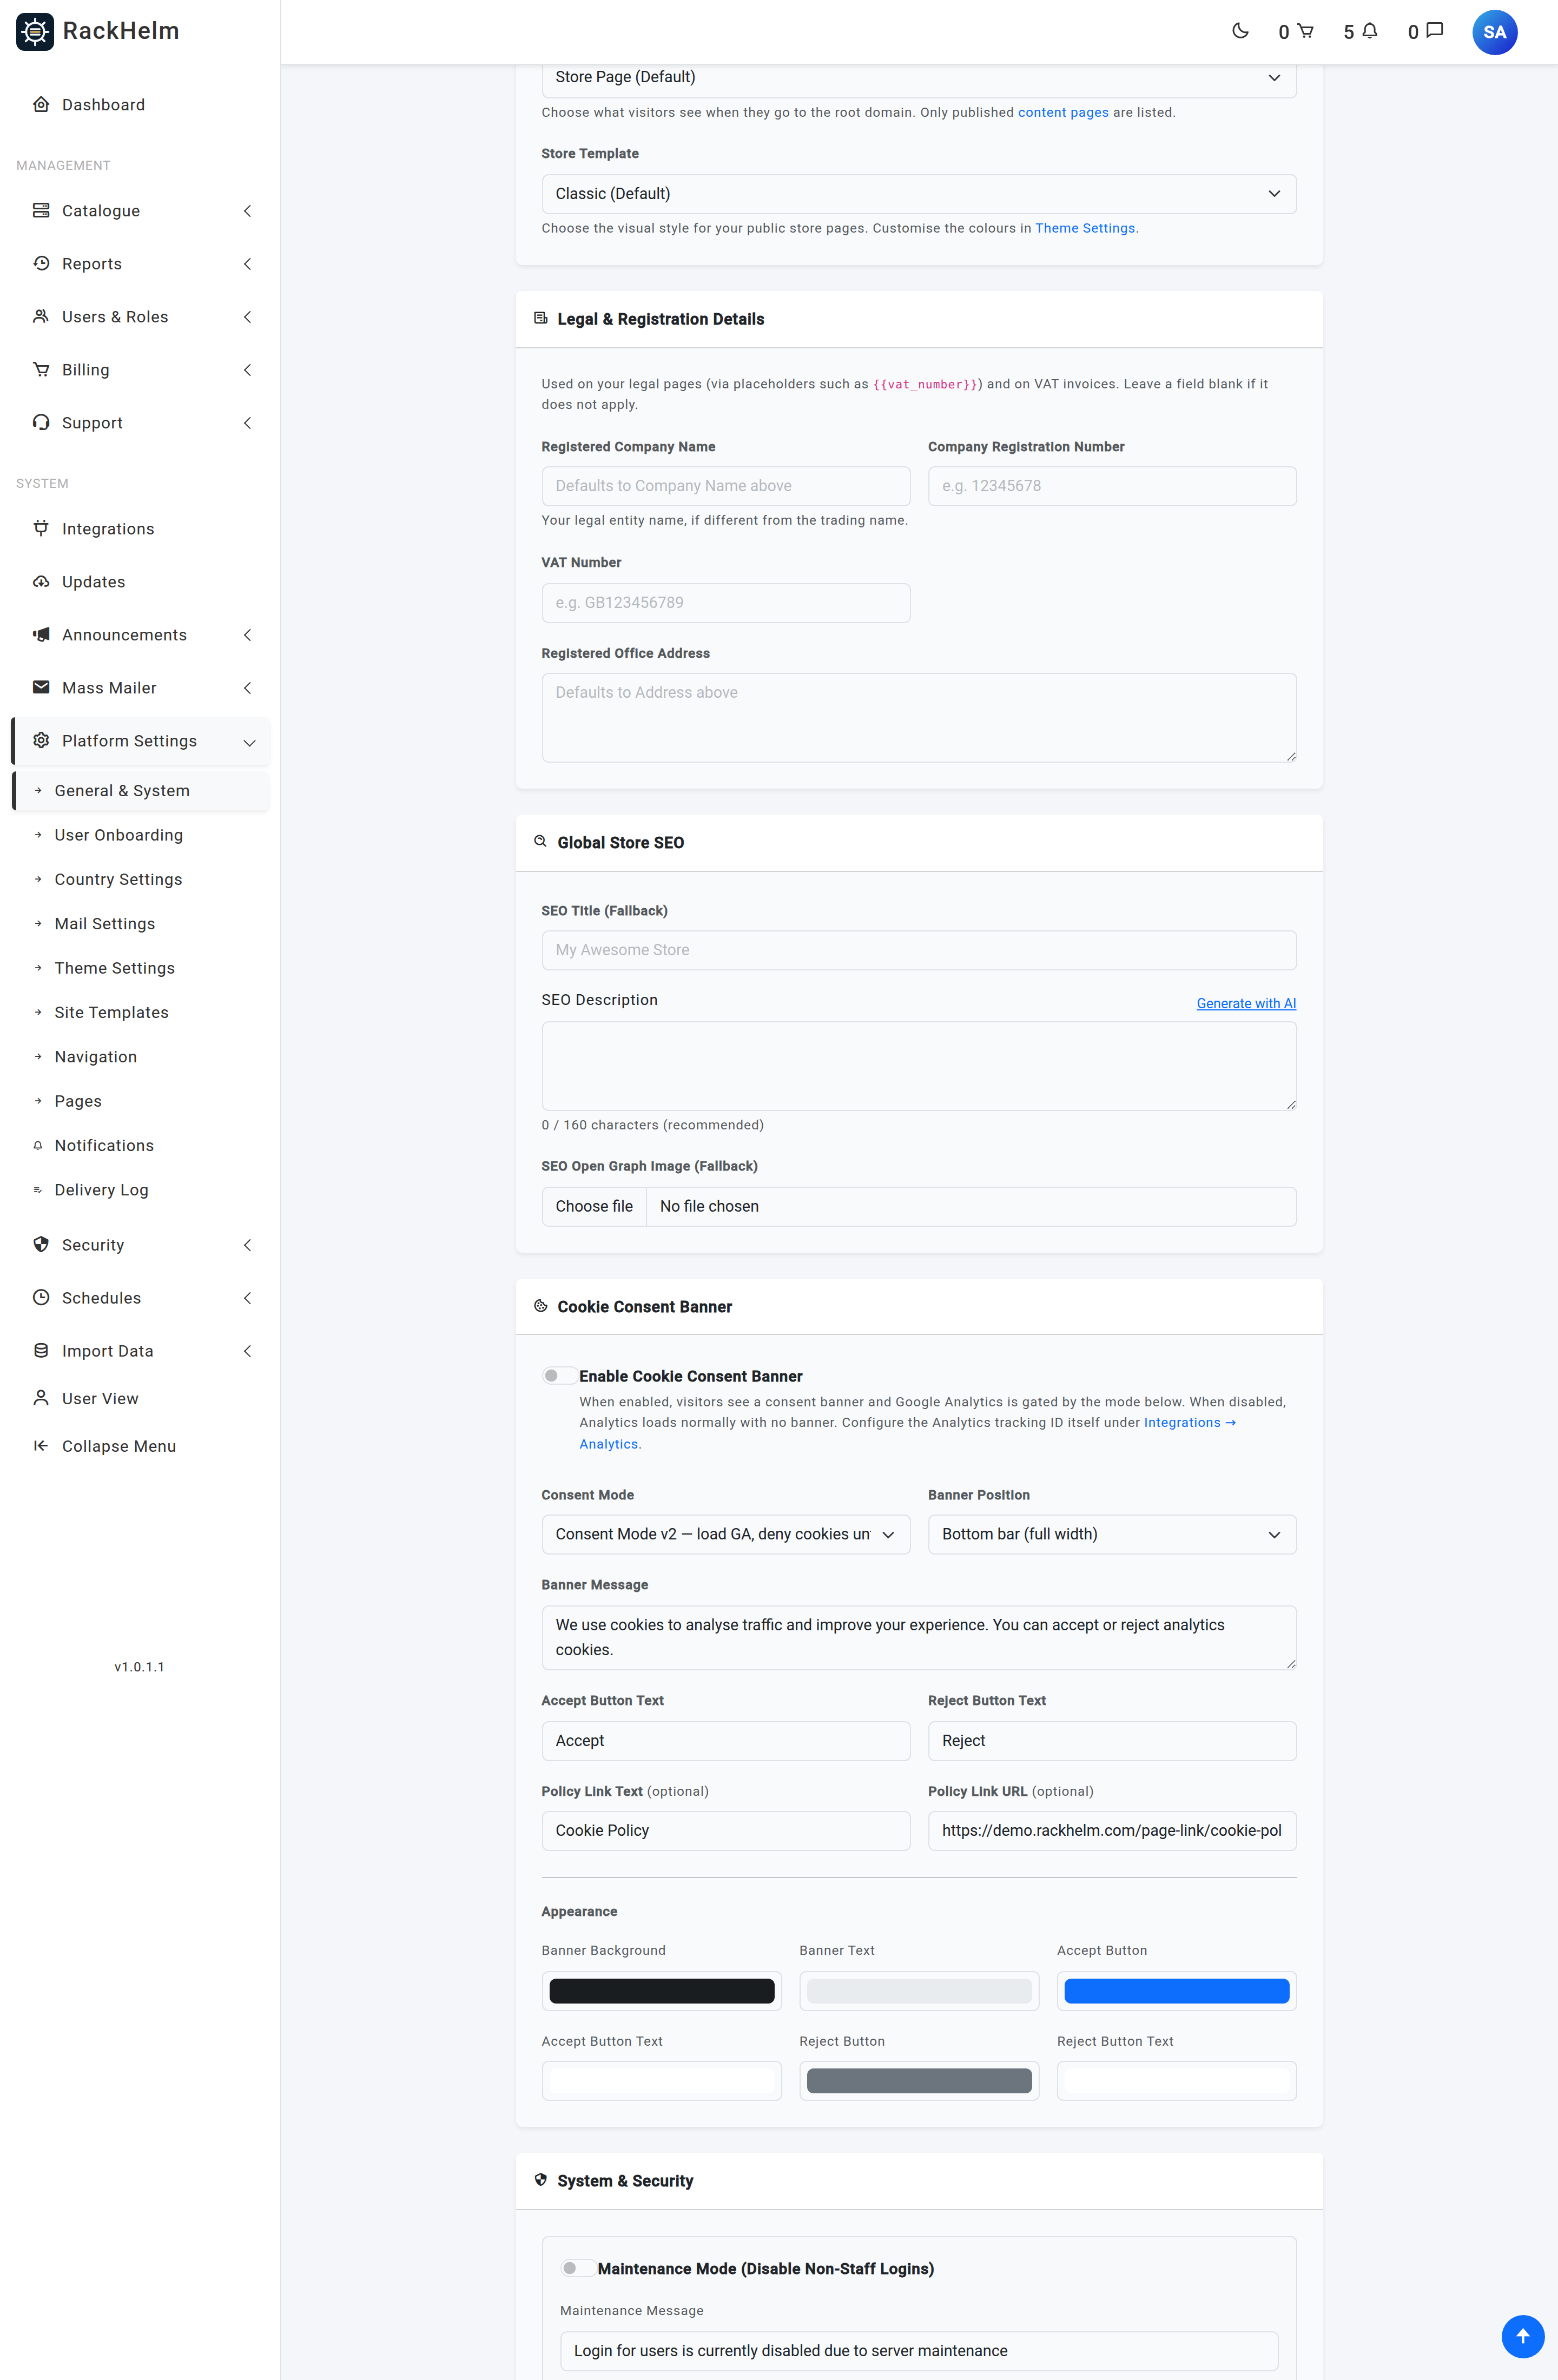
Task: Expand the Catalogue menu chevron
Action: (247, 210)
